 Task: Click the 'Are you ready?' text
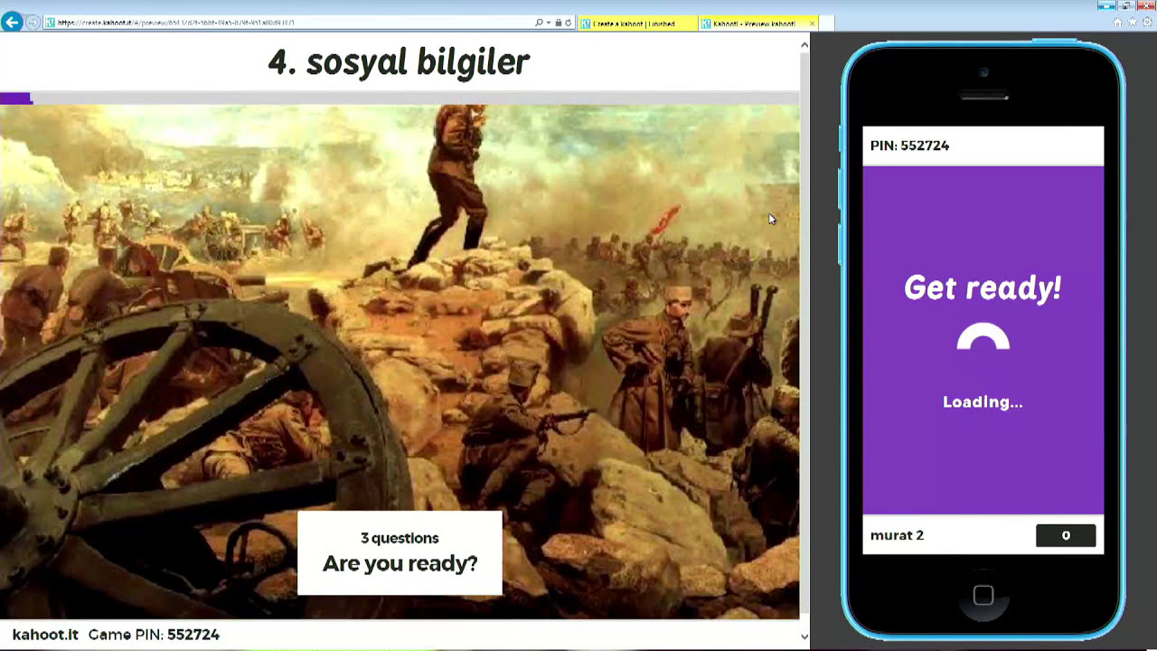click(400, 563)
